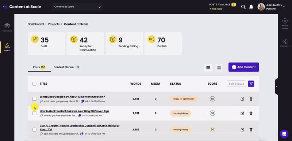
Task: Open What Does Google Say About AI post
Action: pyautogui.click(x=72, y=97)
